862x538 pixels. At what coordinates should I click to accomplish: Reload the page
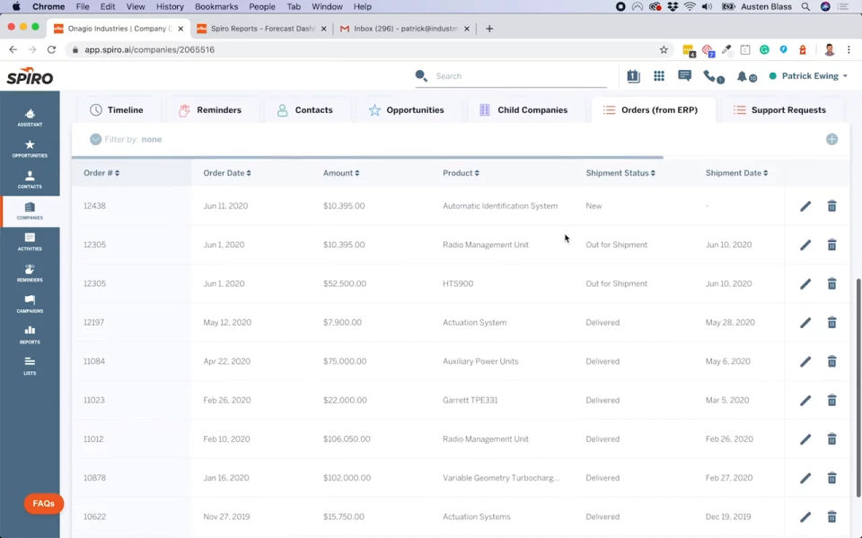51,49
